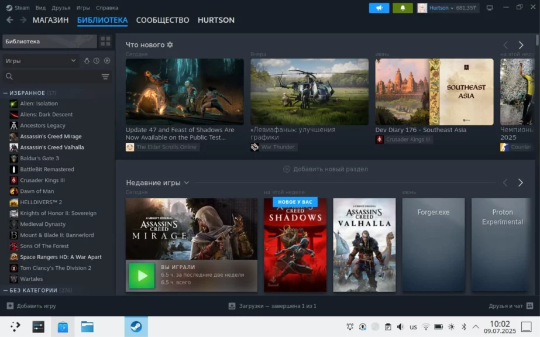Open the Друзья menu
The height and width of the screenshot is (337, 540).
click(61, 8)
